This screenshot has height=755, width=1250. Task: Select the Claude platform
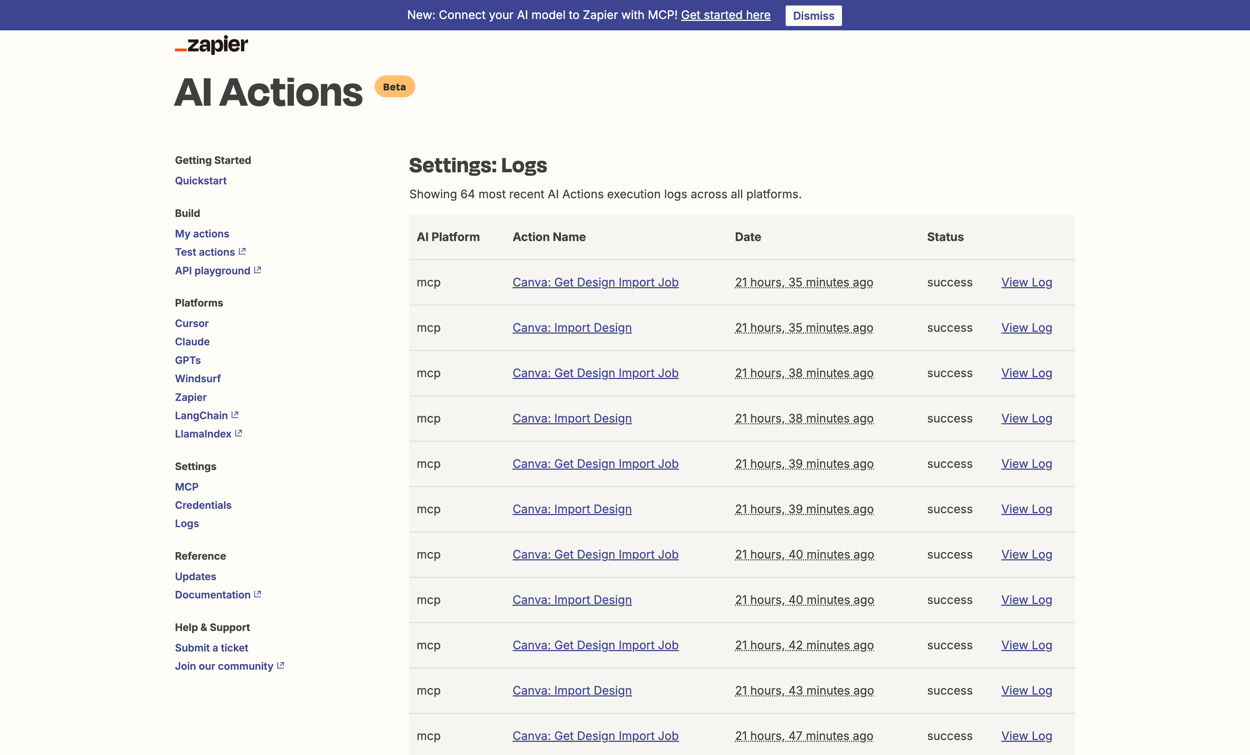[x=192, y=342]
